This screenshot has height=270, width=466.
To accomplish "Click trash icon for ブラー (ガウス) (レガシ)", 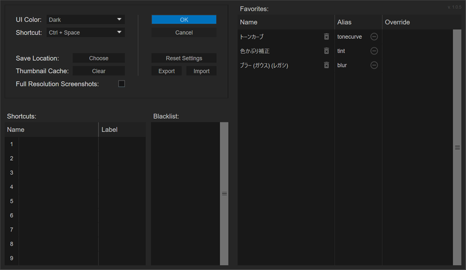I will (326, 65).
